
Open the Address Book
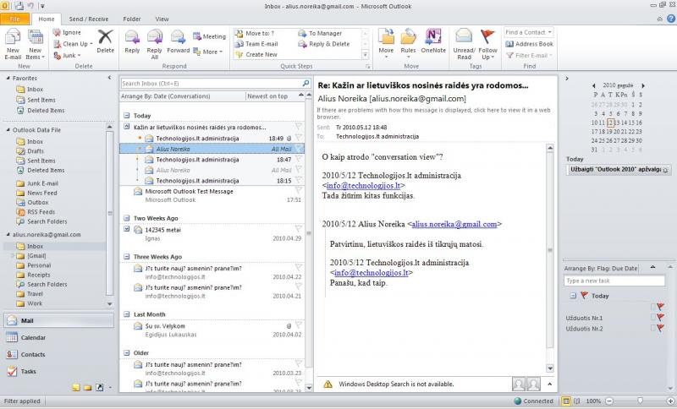[x=530, y=44]
